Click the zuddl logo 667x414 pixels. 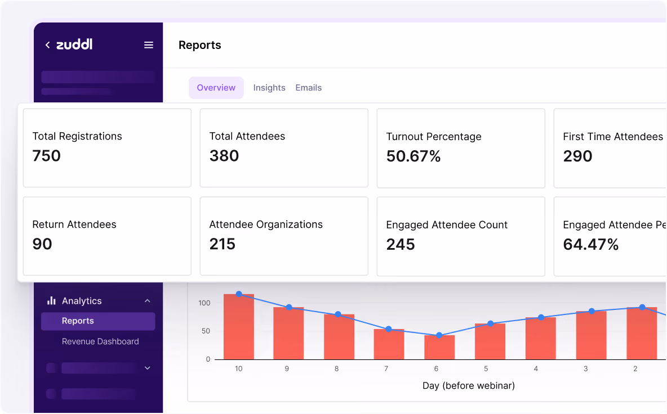click(74, 44)
